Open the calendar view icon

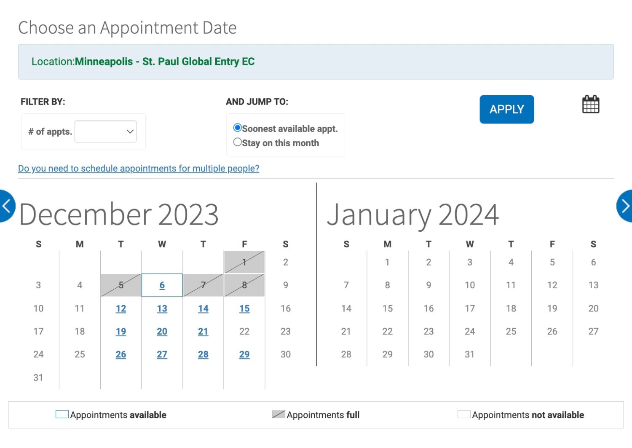click(590, 105)
